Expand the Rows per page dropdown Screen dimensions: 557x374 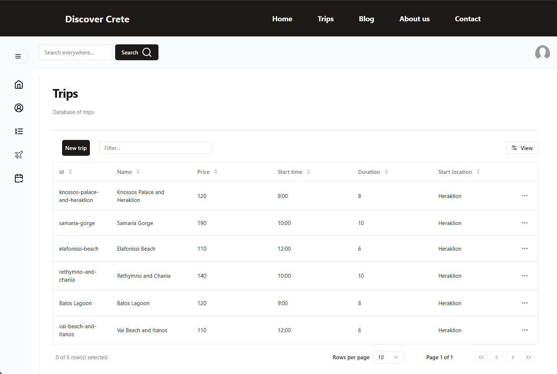point(388,357)
